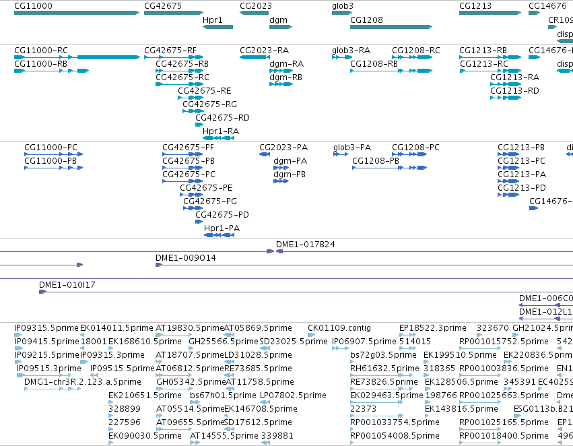Click transcript CG42675-RC
Image resolution: width=573 pixels, height=446 pixels.
(x=182, y=77)
